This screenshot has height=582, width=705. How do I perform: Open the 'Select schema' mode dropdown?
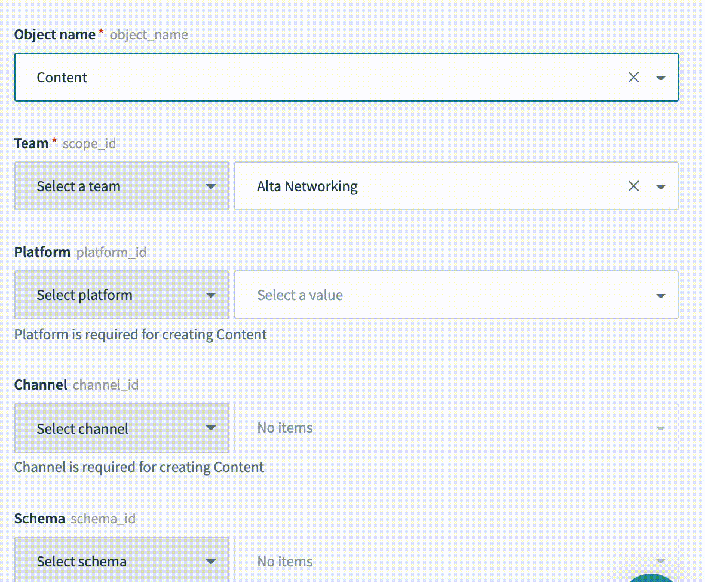pos(122,560)
